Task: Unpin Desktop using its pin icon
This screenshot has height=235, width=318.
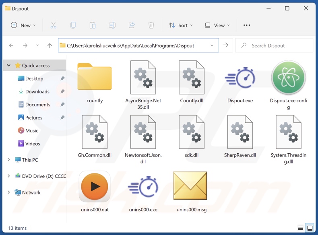Action: [x=62, y=78]
